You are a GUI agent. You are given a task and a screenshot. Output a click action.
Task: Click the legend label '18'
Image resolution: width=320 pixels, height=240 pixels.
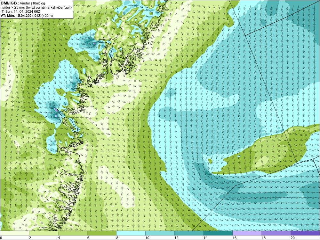[x=263, y=238]
